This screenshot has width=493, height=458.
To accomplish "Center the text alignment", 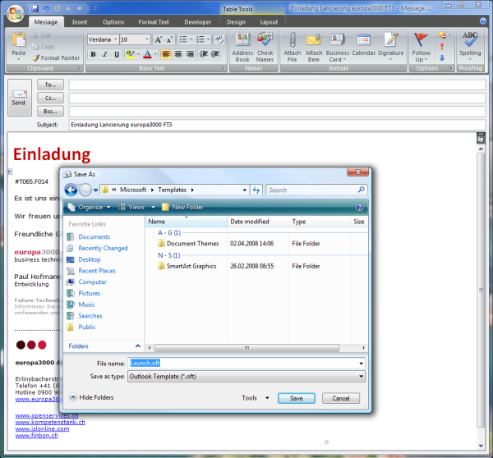I will (178, 54).
